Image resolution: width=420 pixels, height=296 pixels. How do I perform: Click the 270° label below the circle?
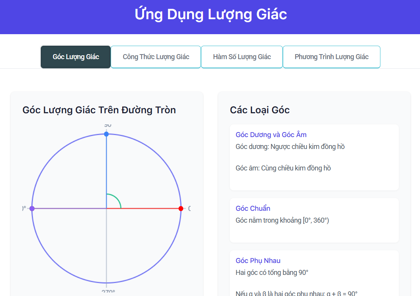pos(108,293)
